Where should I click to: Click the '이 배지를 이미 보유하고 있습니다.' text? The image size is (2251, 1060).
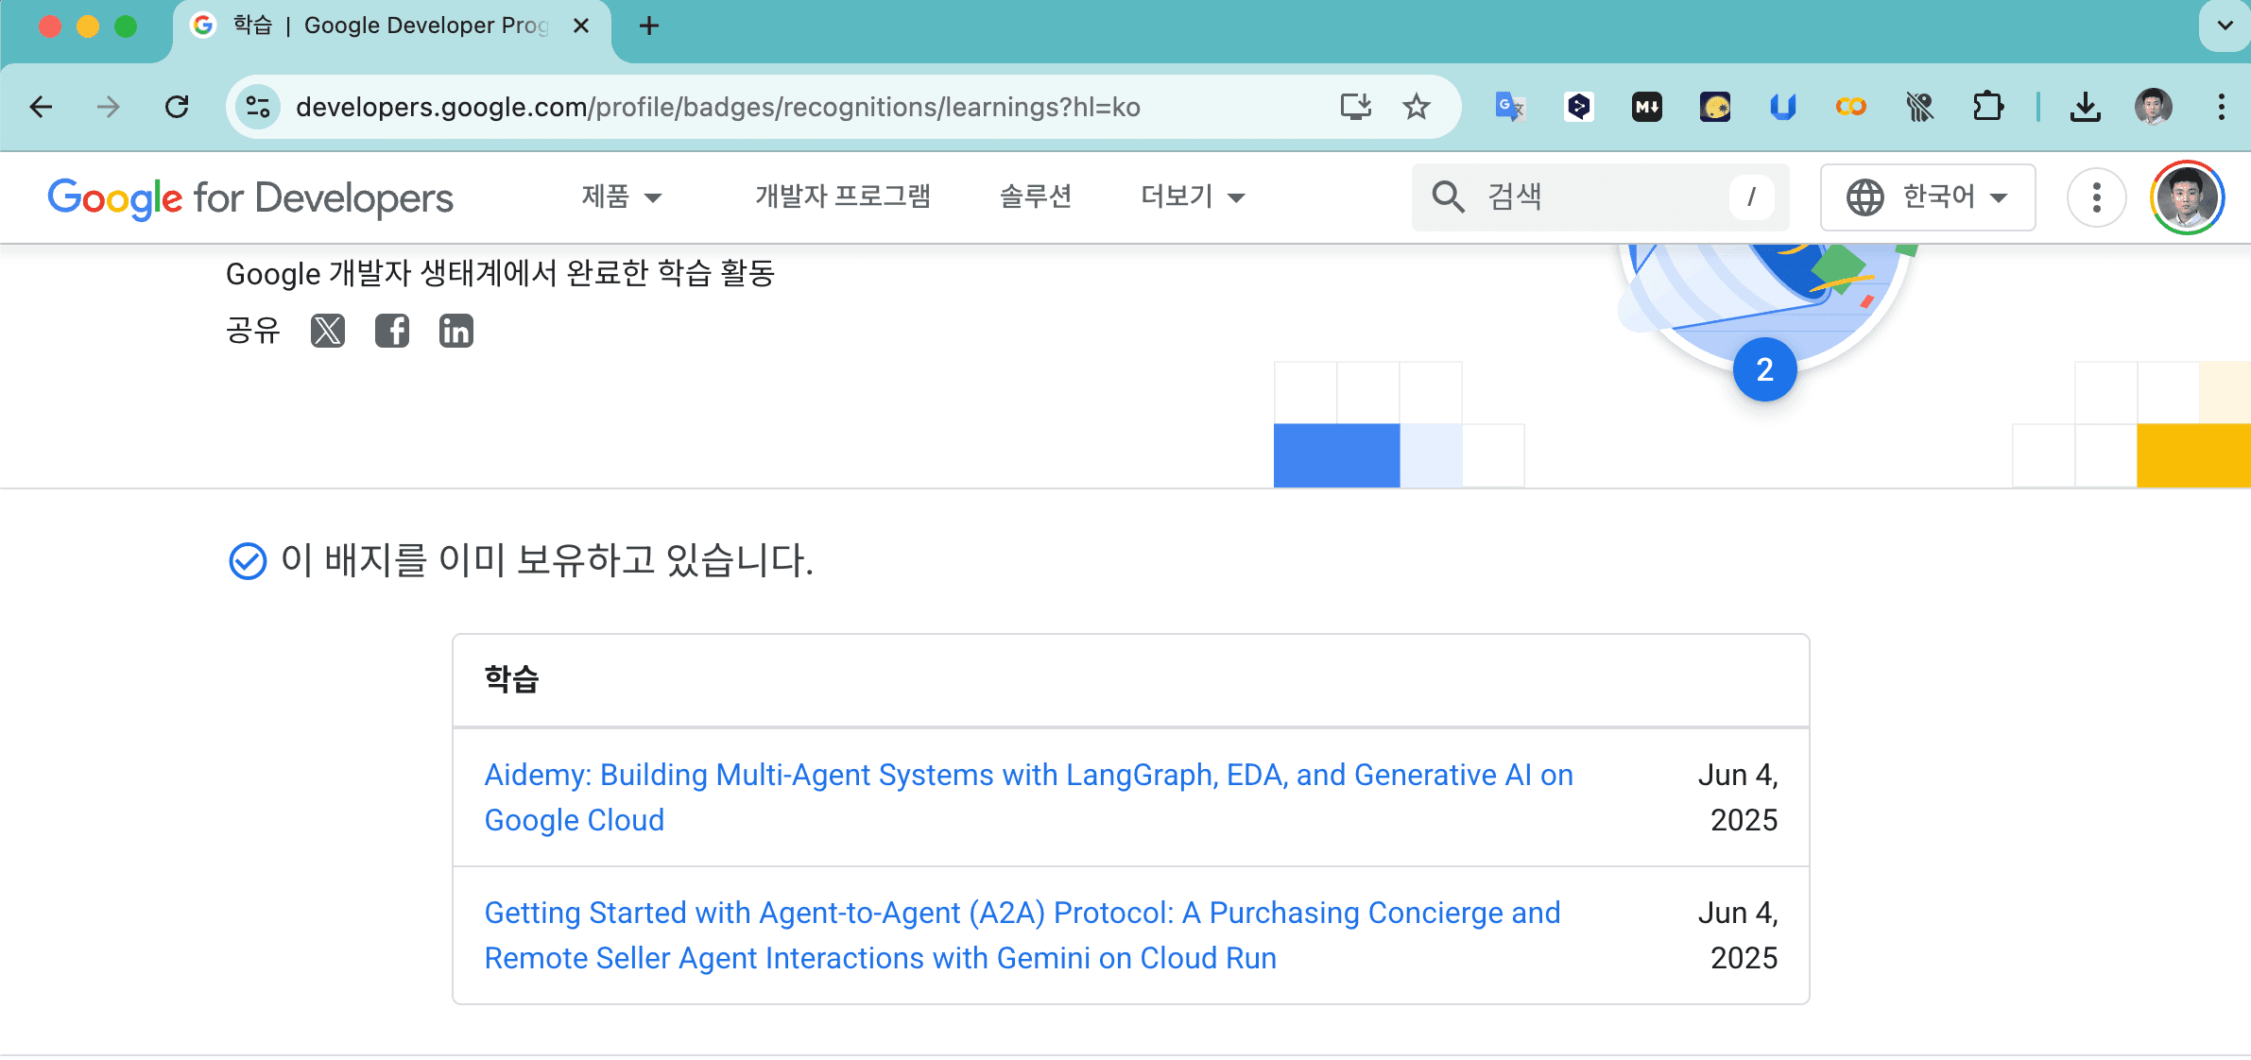pos(547,560)
